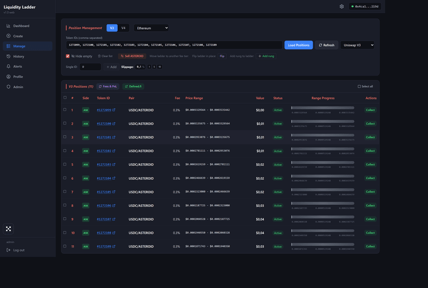Select the checkbox for row 9
The width and height of the screenshot is (428, 288).
pos(65,219)
